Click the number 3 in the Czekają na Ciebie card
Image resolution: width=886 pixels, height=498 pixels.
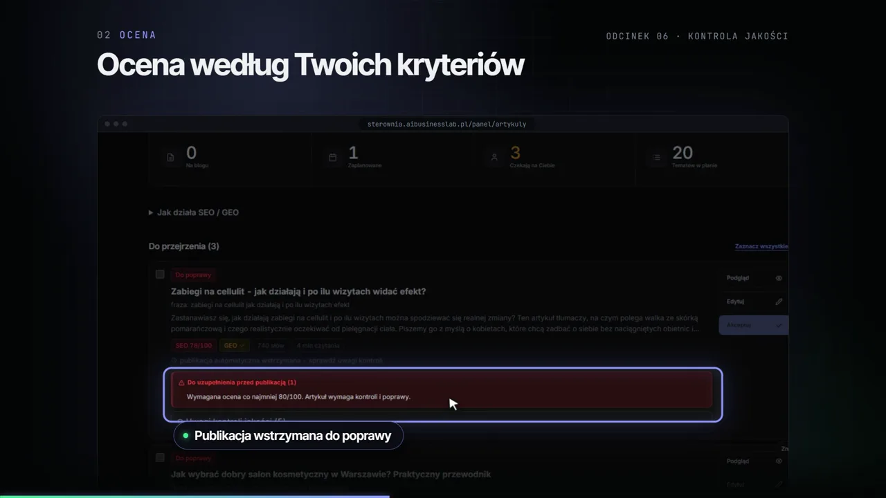[515, 153]
